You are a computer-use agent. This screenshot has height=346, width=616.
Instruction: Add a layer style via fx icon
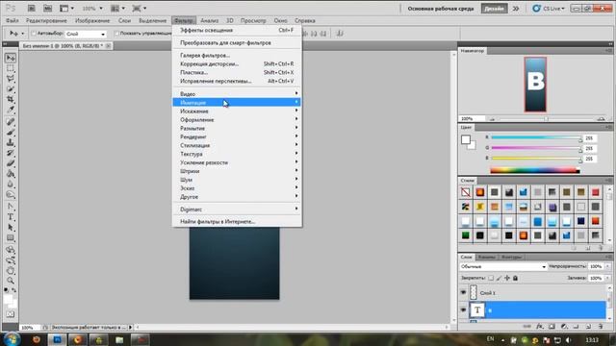[x=540, y=326]
